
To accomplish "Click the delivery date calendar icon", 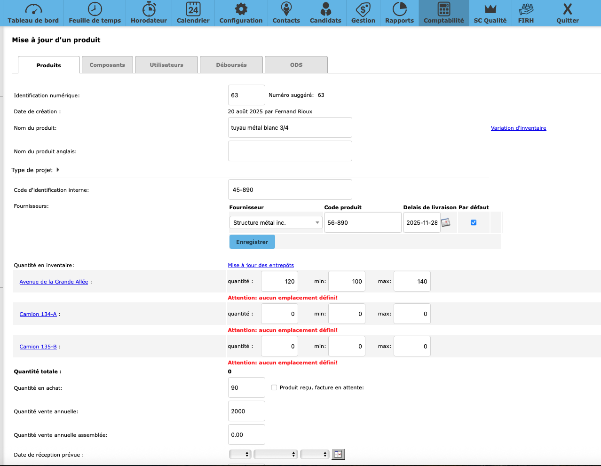I will (x=446, y=222).
